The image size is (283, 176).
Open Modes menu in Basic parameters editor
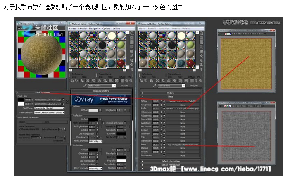(73, 29)
